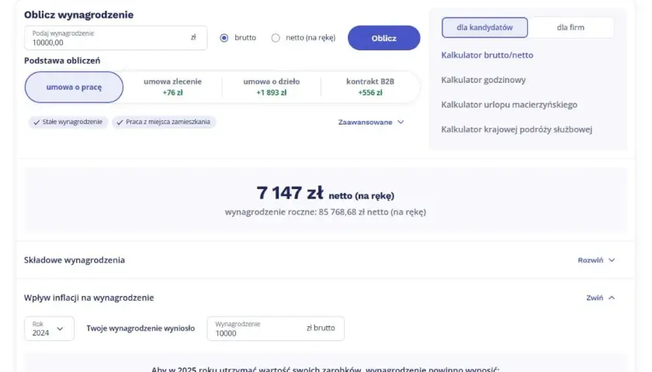
Task: Switch to kontrakt B2B tab
Action: 370,87
